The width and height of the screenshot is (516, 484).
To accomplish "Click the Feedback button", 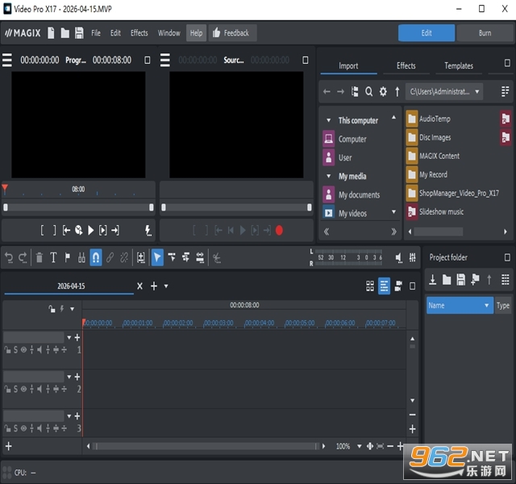I will point(233,33).
